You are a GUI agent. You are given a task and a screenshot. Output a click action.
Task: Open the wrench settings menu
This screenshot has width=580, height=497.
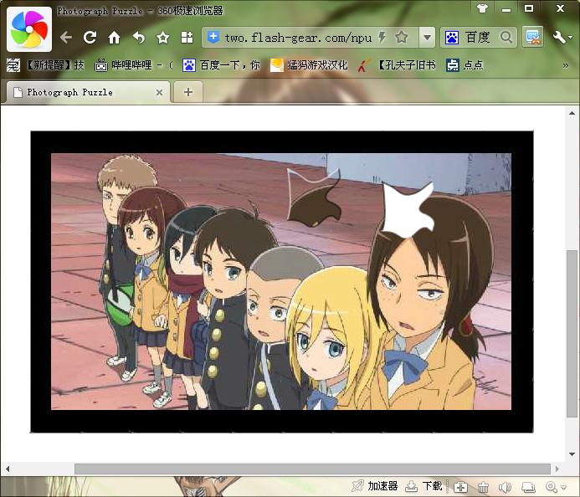coord(562,38)
